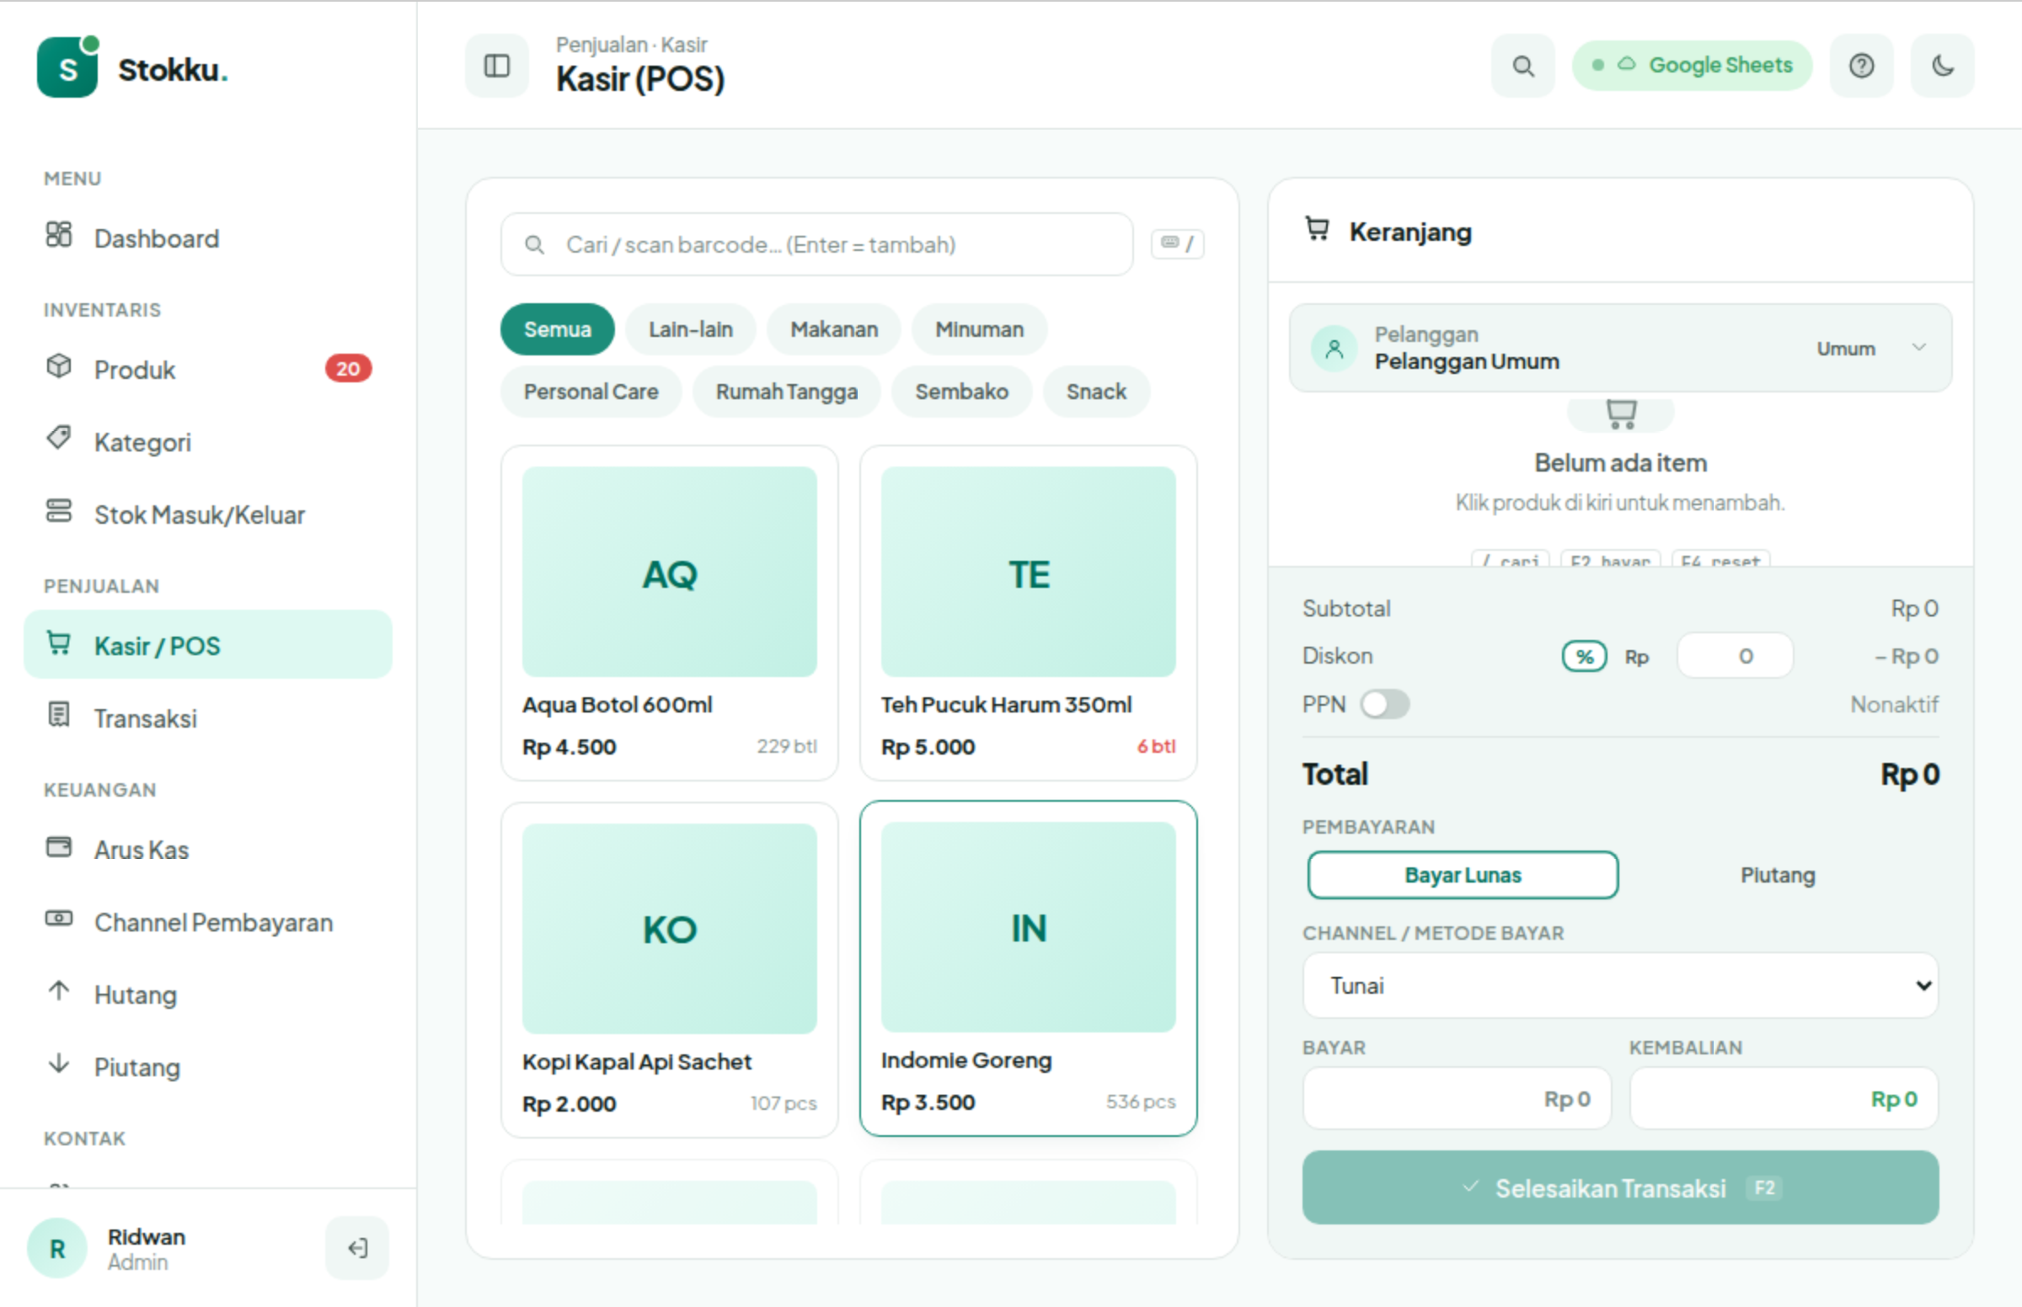Image resolution: width=2022 pixels, height=1307 pixels.
Task: Click the Belum ada item text
Action: point(1619,462)
